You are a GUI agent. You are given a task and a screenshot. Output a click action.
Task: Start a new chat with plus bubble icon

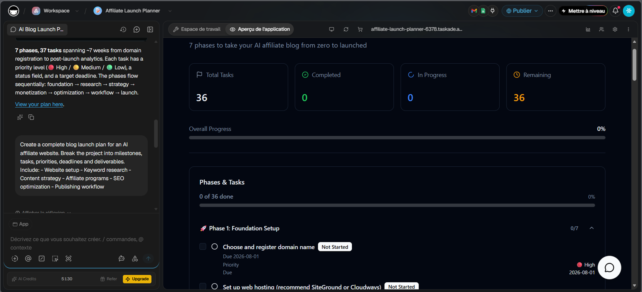[x=136, y=29]
